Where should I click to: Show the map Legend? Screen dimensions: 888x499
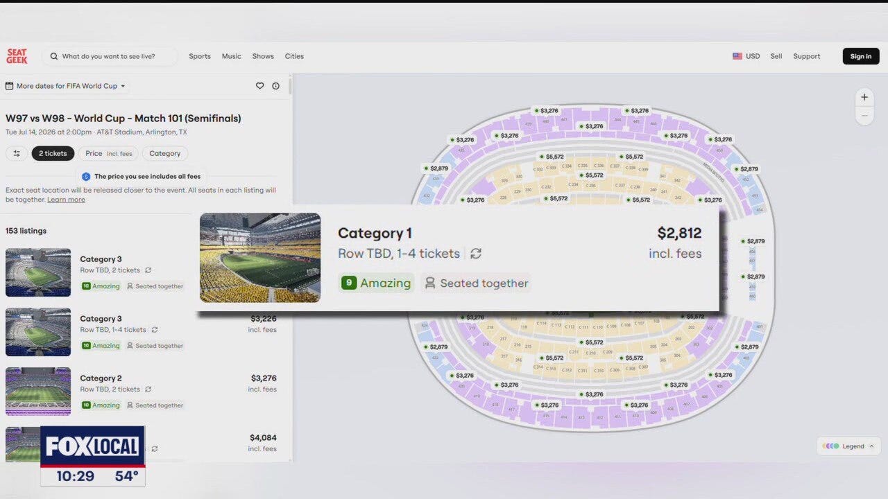(848, 446)
